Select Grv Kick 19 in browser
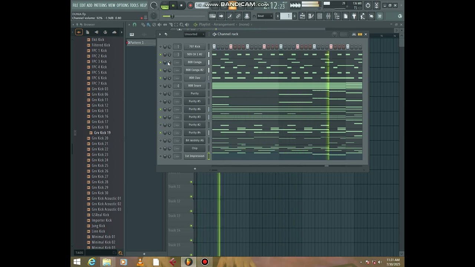Screen dimensions: 475x267 click(102, 133)
